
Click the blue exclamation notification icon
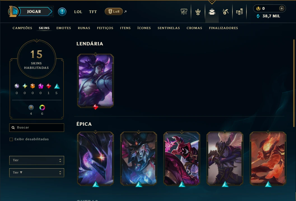(62, 12)
